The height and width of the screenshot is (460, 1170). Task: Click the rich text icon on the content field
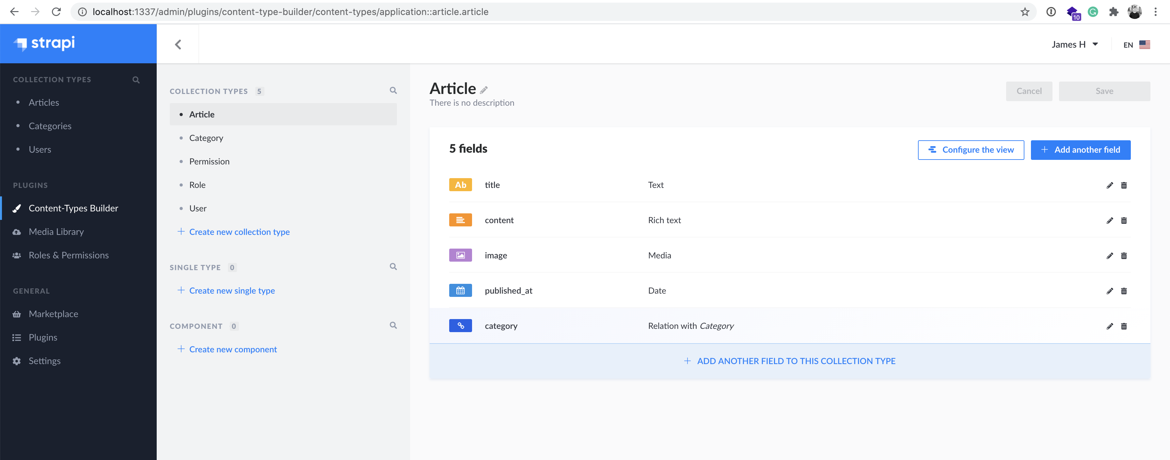(x=460, y=220)
